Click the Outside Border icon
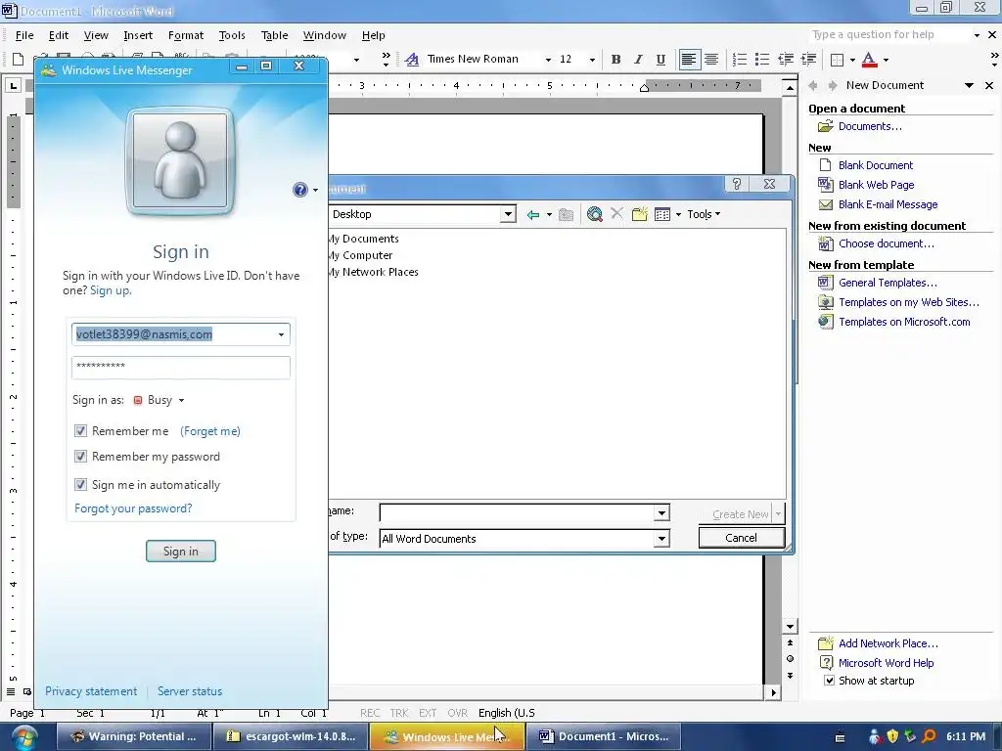 837,60
